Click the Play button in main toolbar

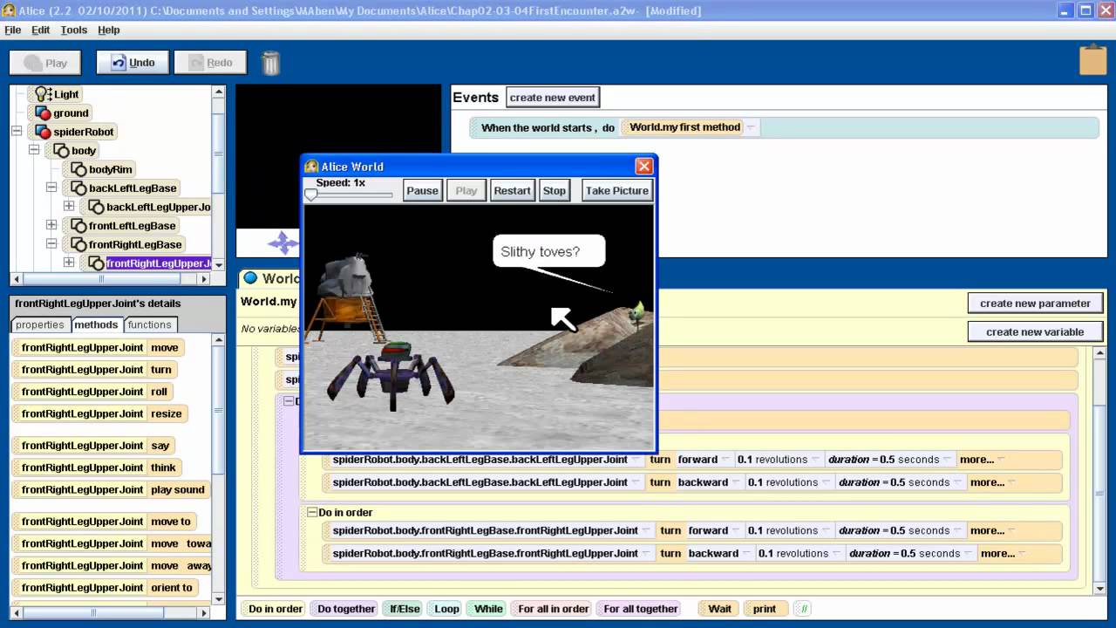[45, 63]
